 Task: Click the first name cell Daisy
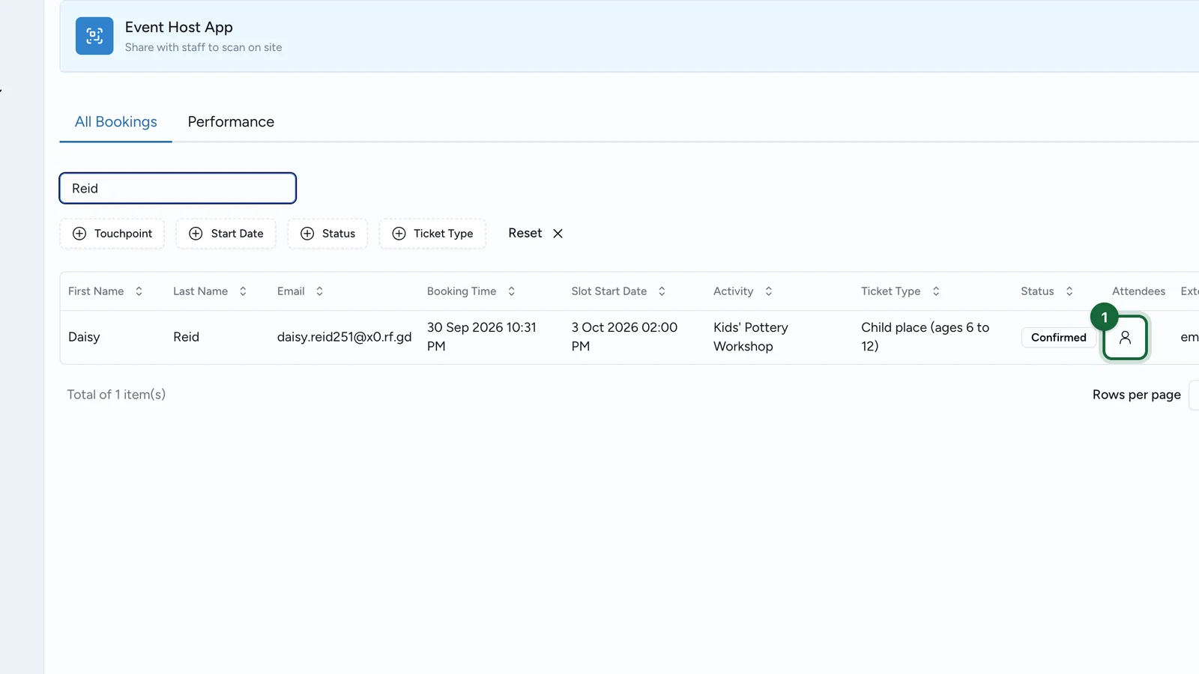click(84, 337)
